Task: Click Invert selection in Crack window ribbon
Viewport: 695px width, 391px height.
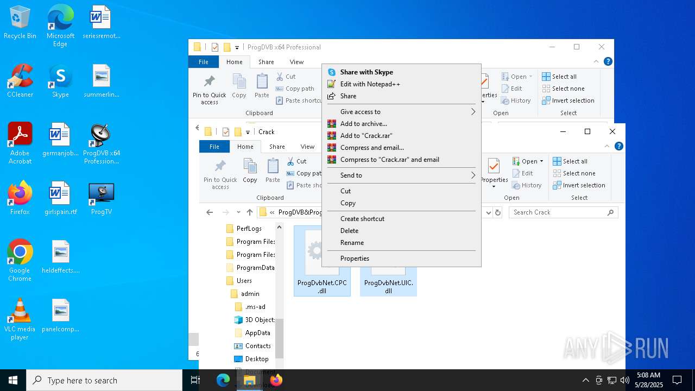Action: pos(579,185)
